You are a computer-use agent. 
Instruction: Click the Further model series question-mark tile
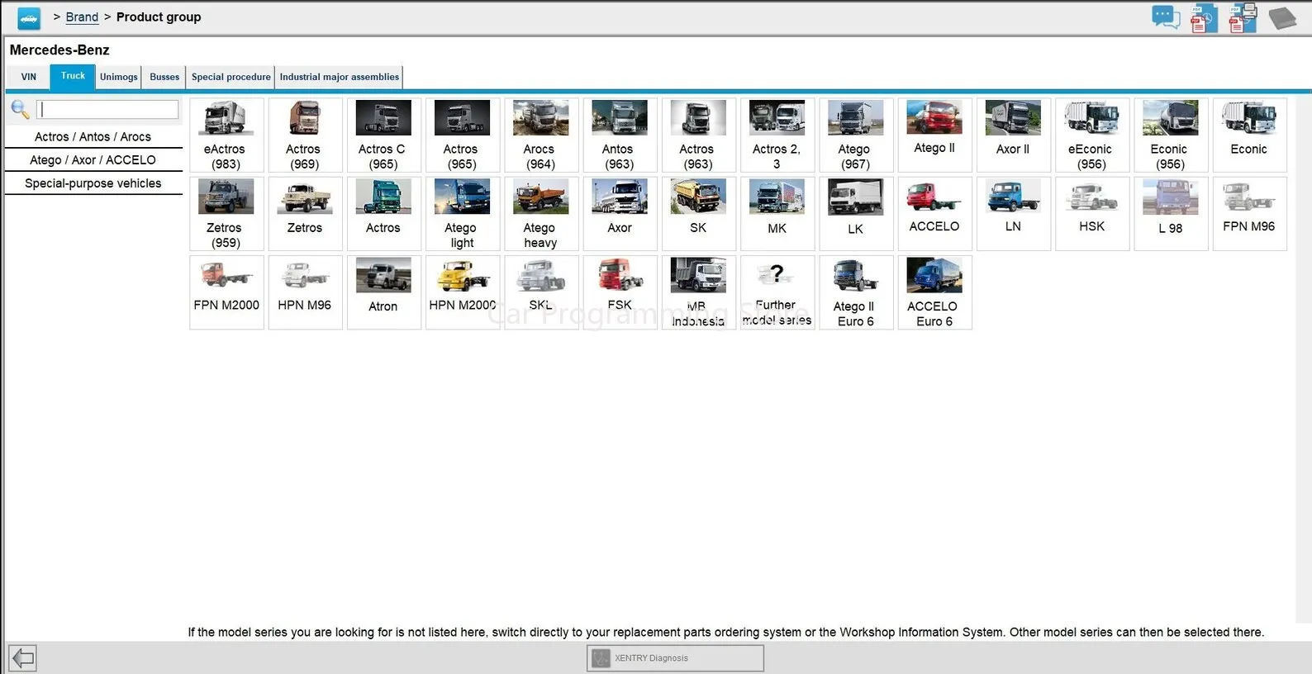(x=777, y=292)
